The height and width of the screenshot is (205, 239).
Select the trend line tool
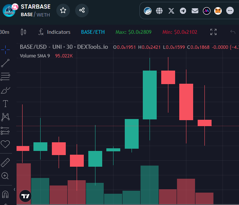click(x=5, y=63)
